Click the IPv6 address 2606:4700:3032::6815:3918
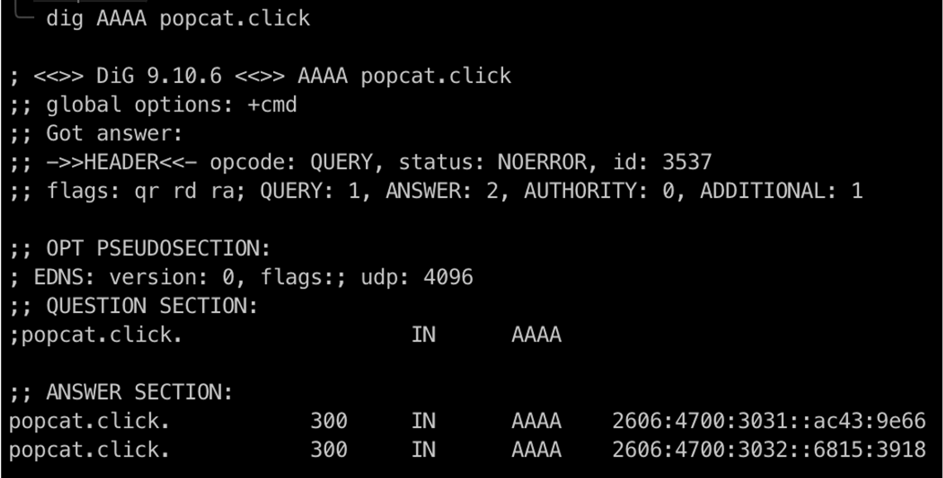This screenshot has width=943, height=478. (769, 450)
